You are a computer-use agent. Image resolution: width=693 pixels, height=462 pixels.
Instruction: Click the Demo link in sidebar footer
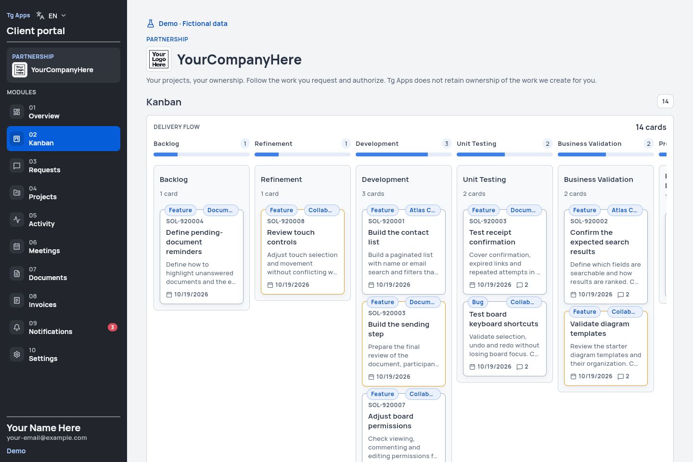16,451
